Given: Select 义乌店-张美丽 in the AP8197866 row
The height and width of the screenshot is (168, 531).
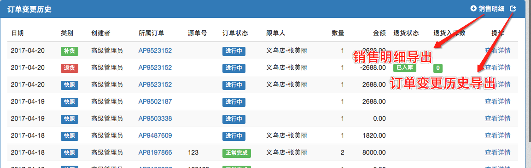Looking at the screenshot, I should coord(286,152).
